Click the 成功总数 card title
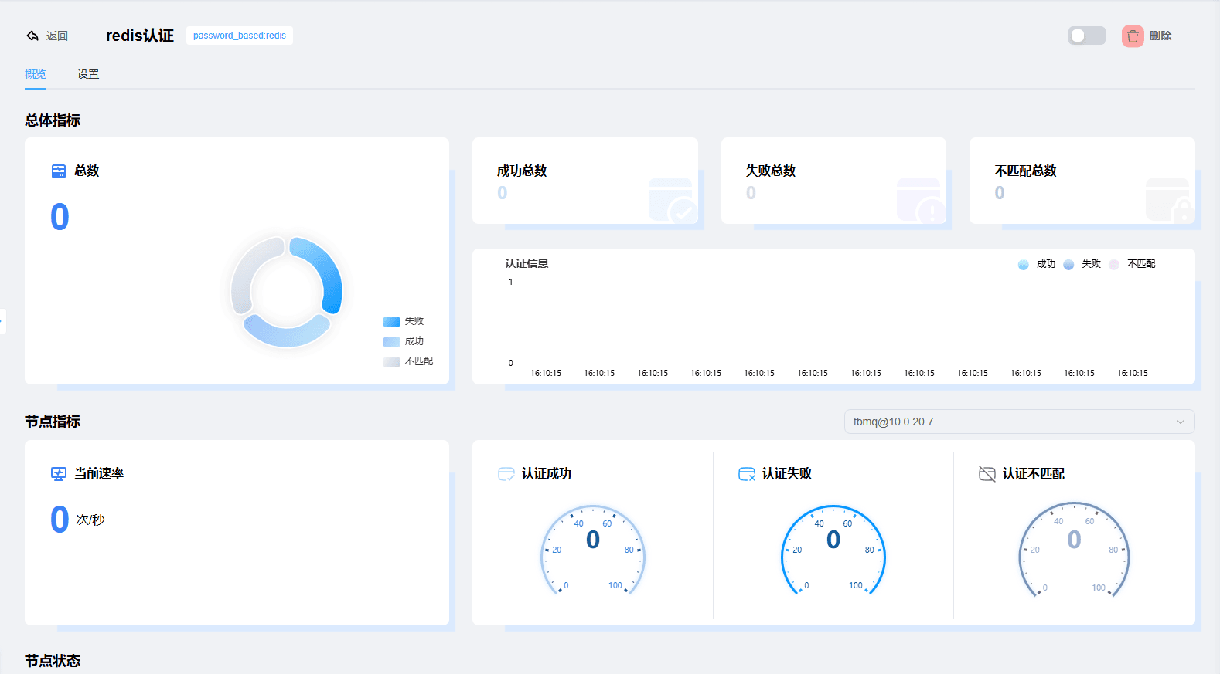Screen dimensions: 1220x674 point(522,171)
